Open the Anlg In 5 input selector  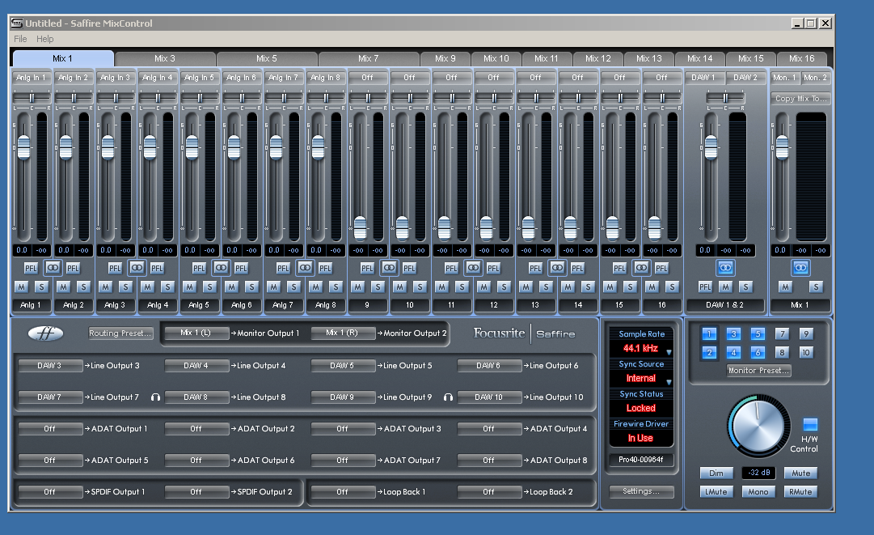(x=199, y=78)
